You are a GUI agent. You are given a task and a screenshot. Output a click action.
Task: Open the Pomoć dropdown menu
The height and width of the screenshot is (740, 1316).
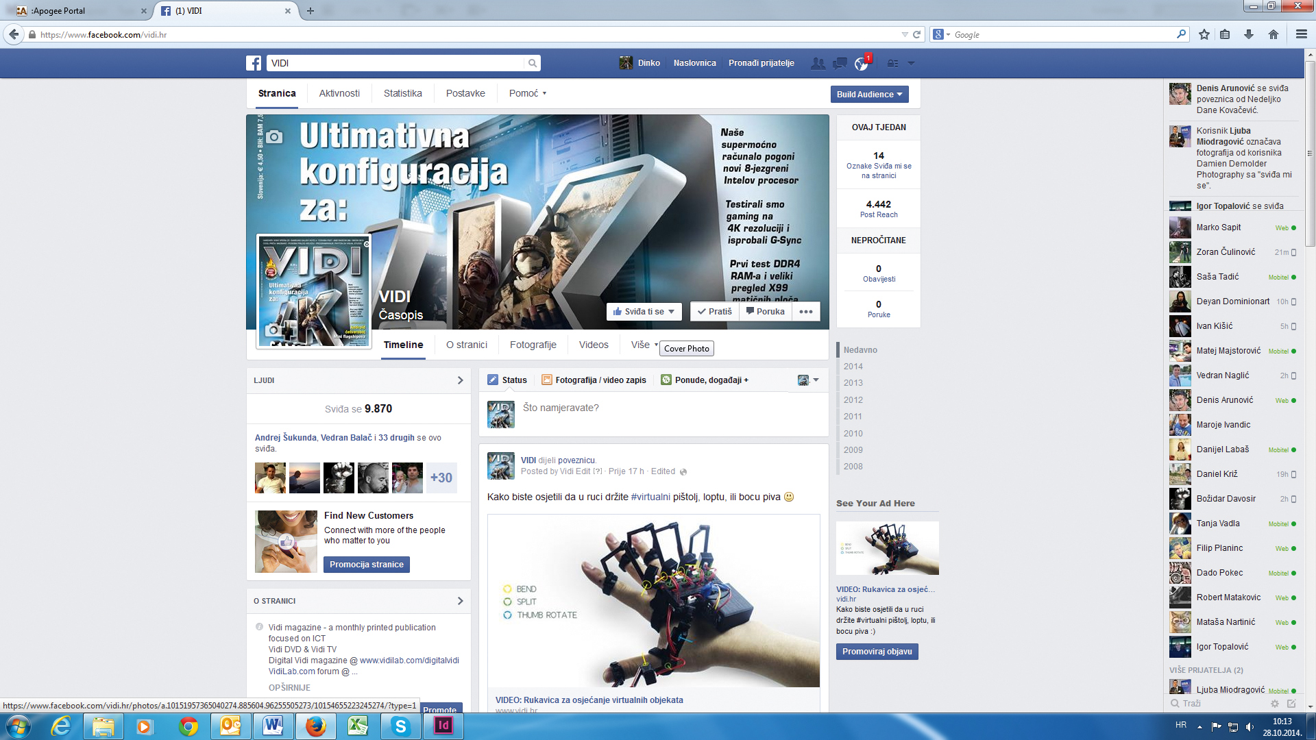click(x=527, y=93)
